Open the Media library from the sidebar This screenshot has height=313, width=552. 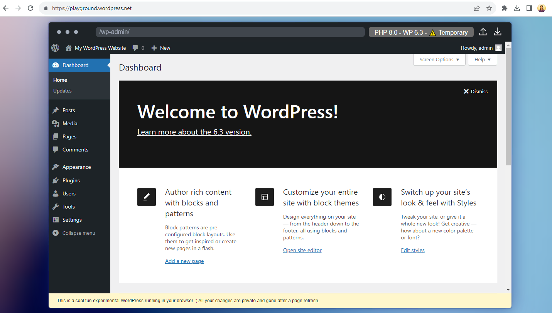(69, 123)
